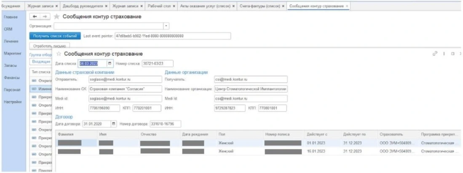The width and height of the screenshot is (463, 173).
Task: Open calendar picker for Дата списка
Action: tap(110, 63)
